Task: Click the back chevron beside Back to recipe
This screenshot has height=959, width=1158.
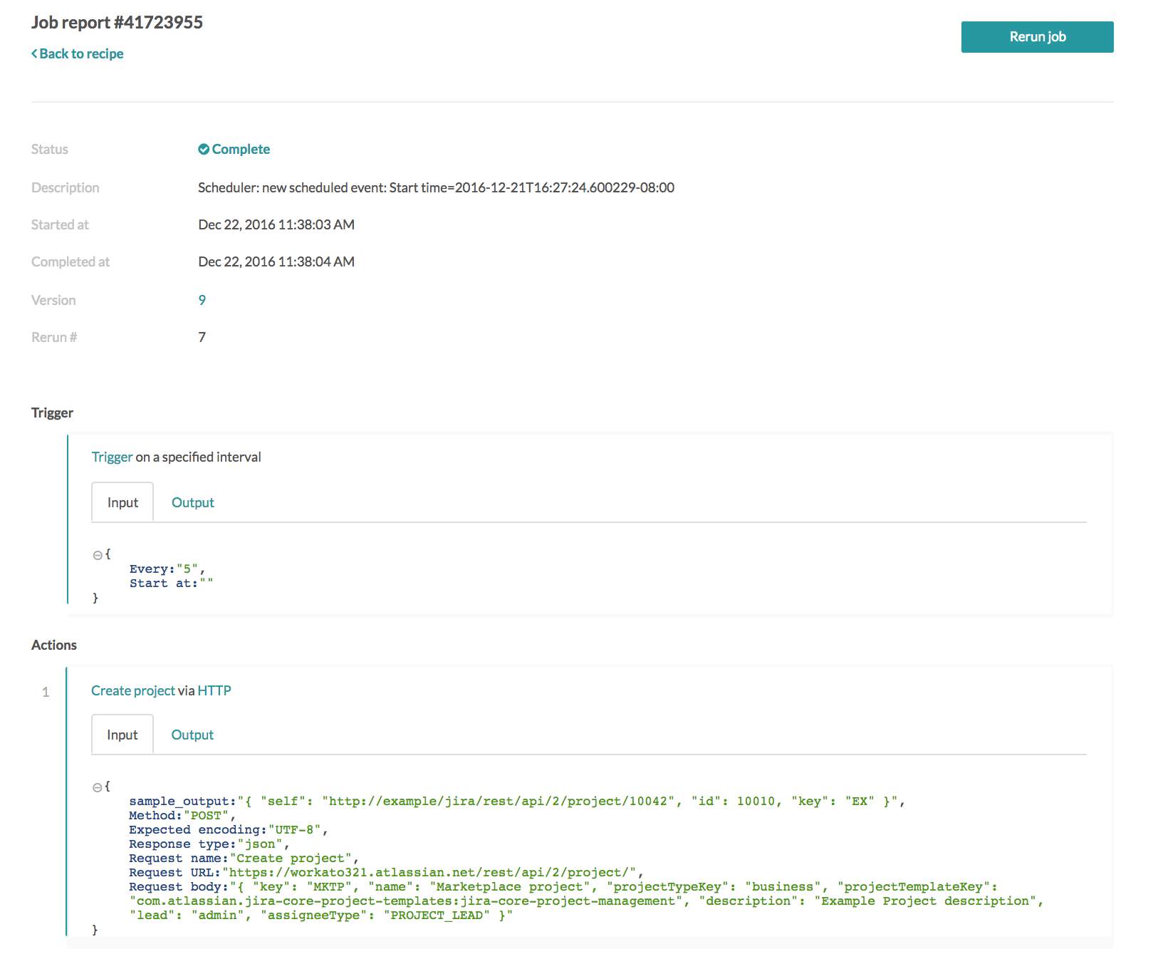Action: click(34, 53)
